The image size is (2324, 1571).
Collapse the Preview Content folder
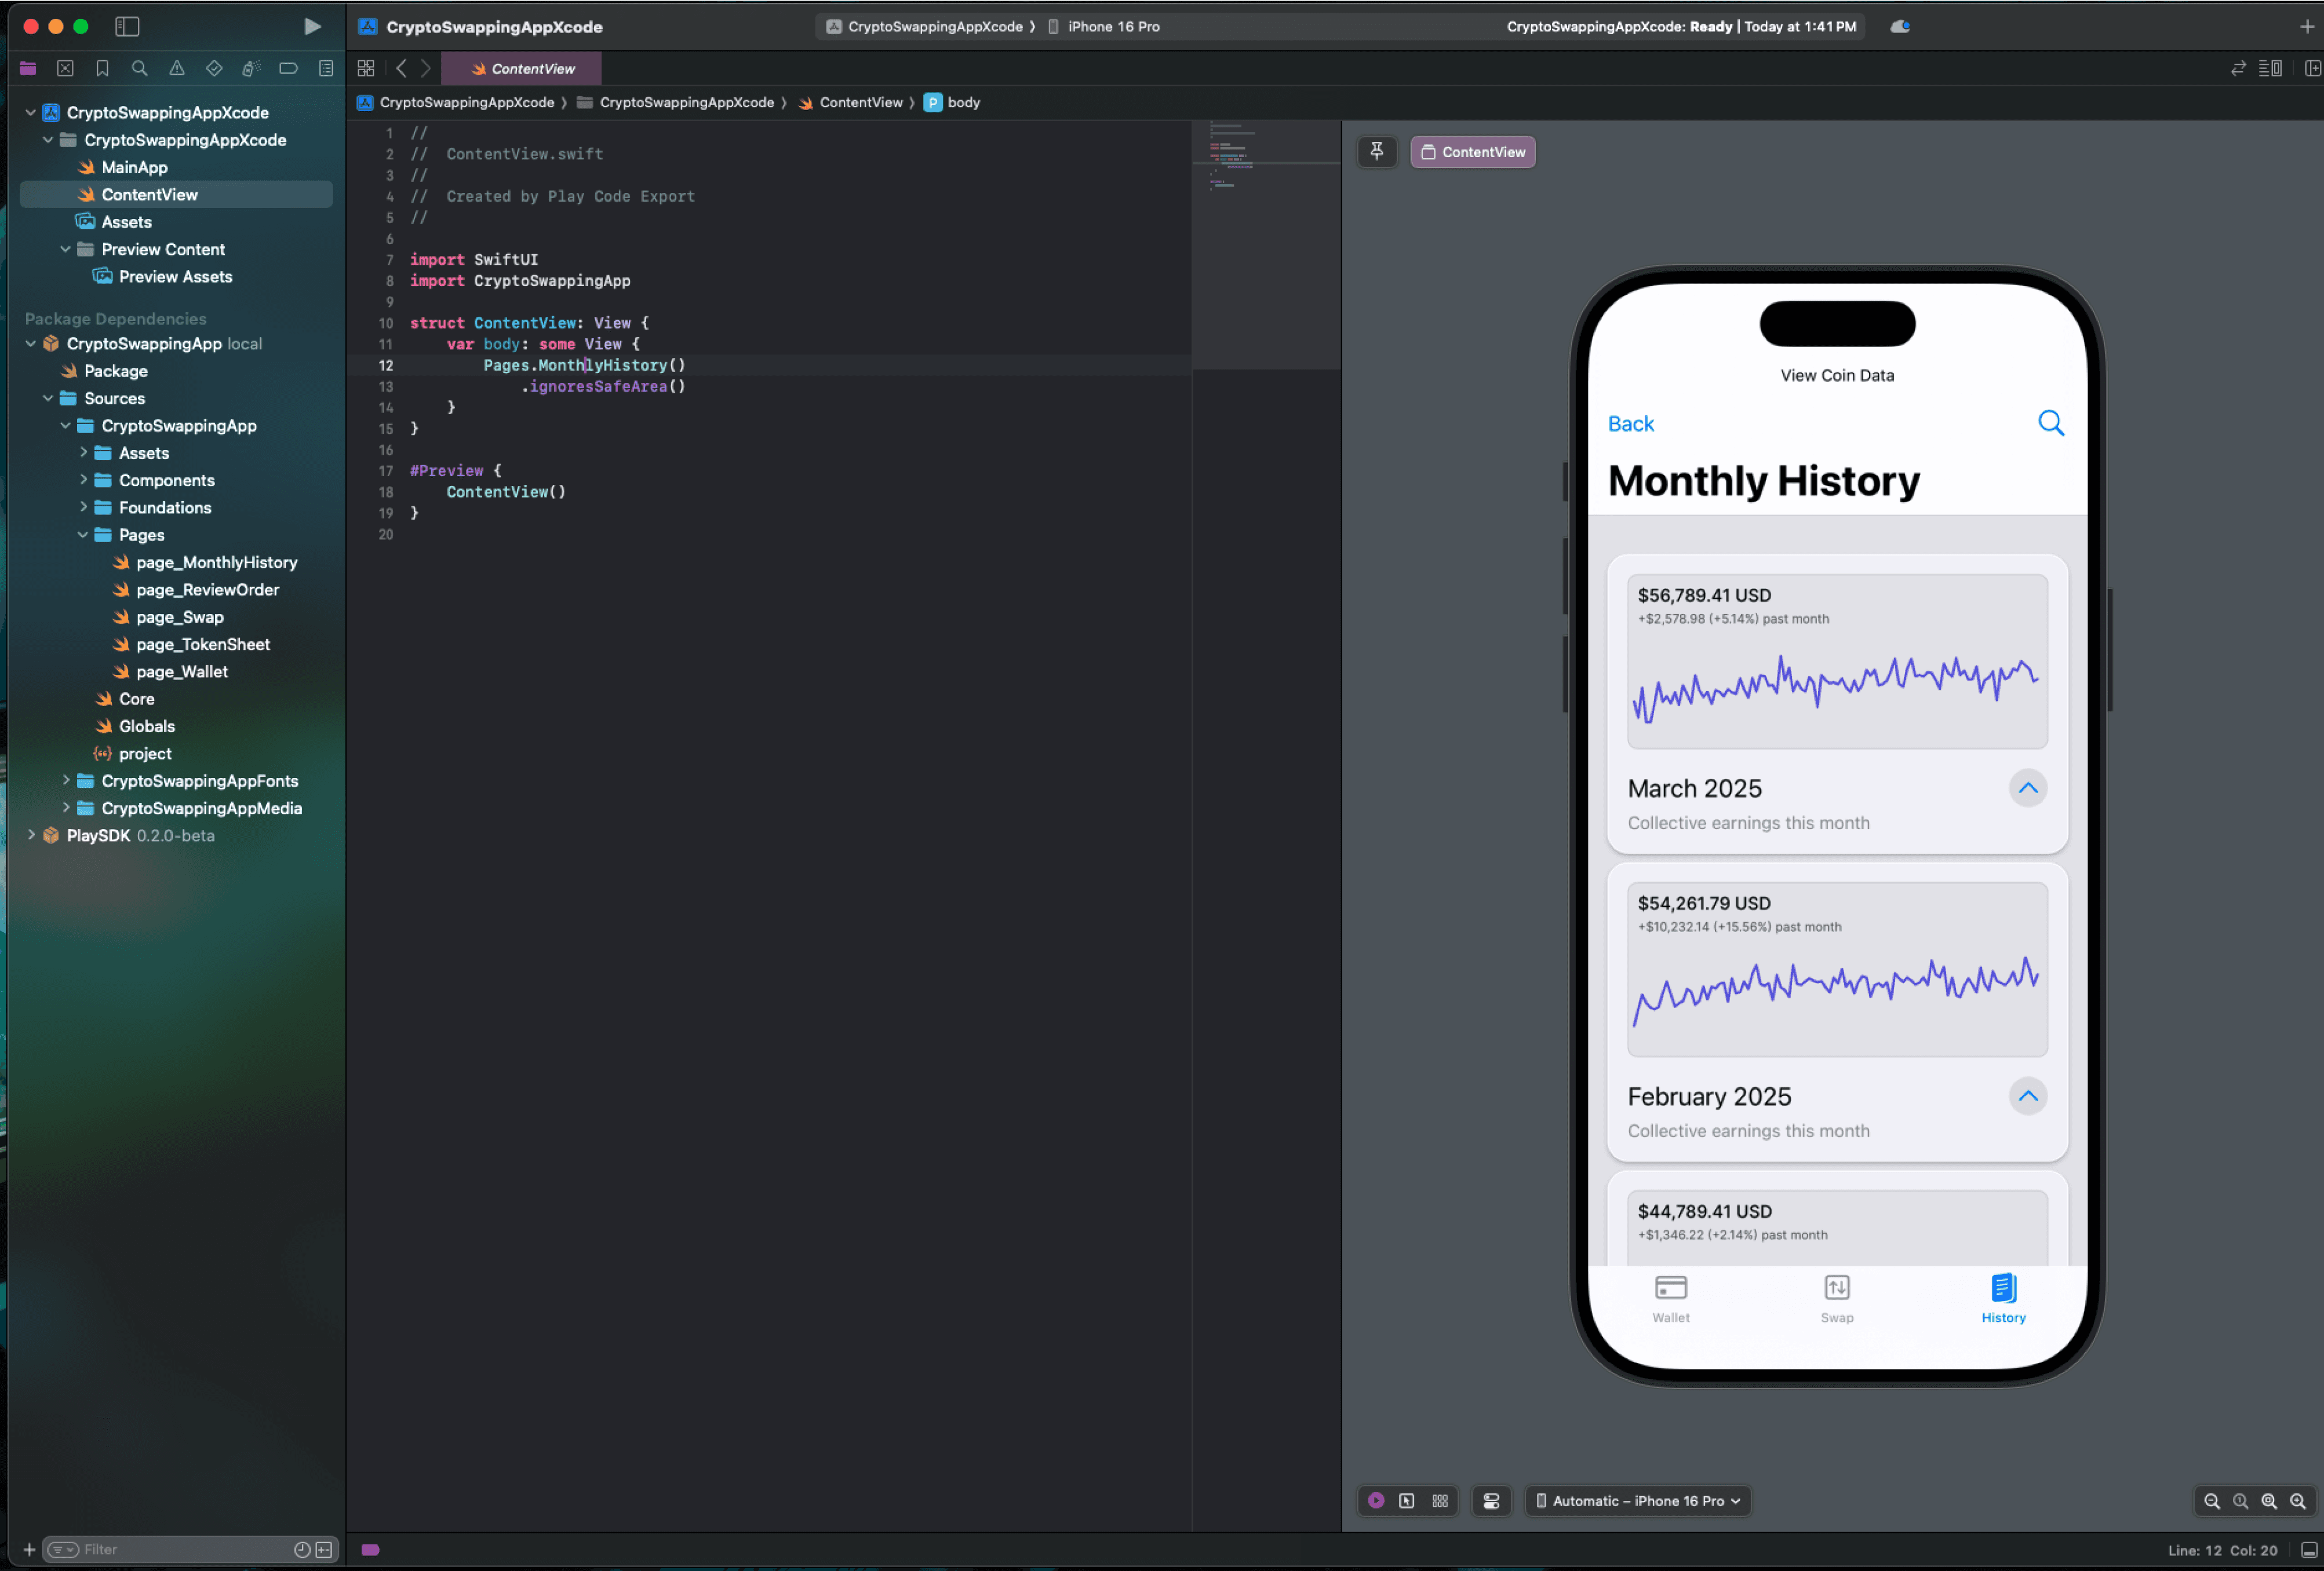tap(65, 249)
